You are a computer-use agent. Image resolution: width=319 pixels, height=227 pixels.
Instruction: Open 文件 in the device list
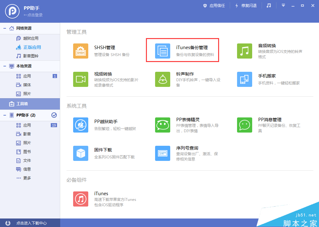pyautogui.click(x=30, y=161)
